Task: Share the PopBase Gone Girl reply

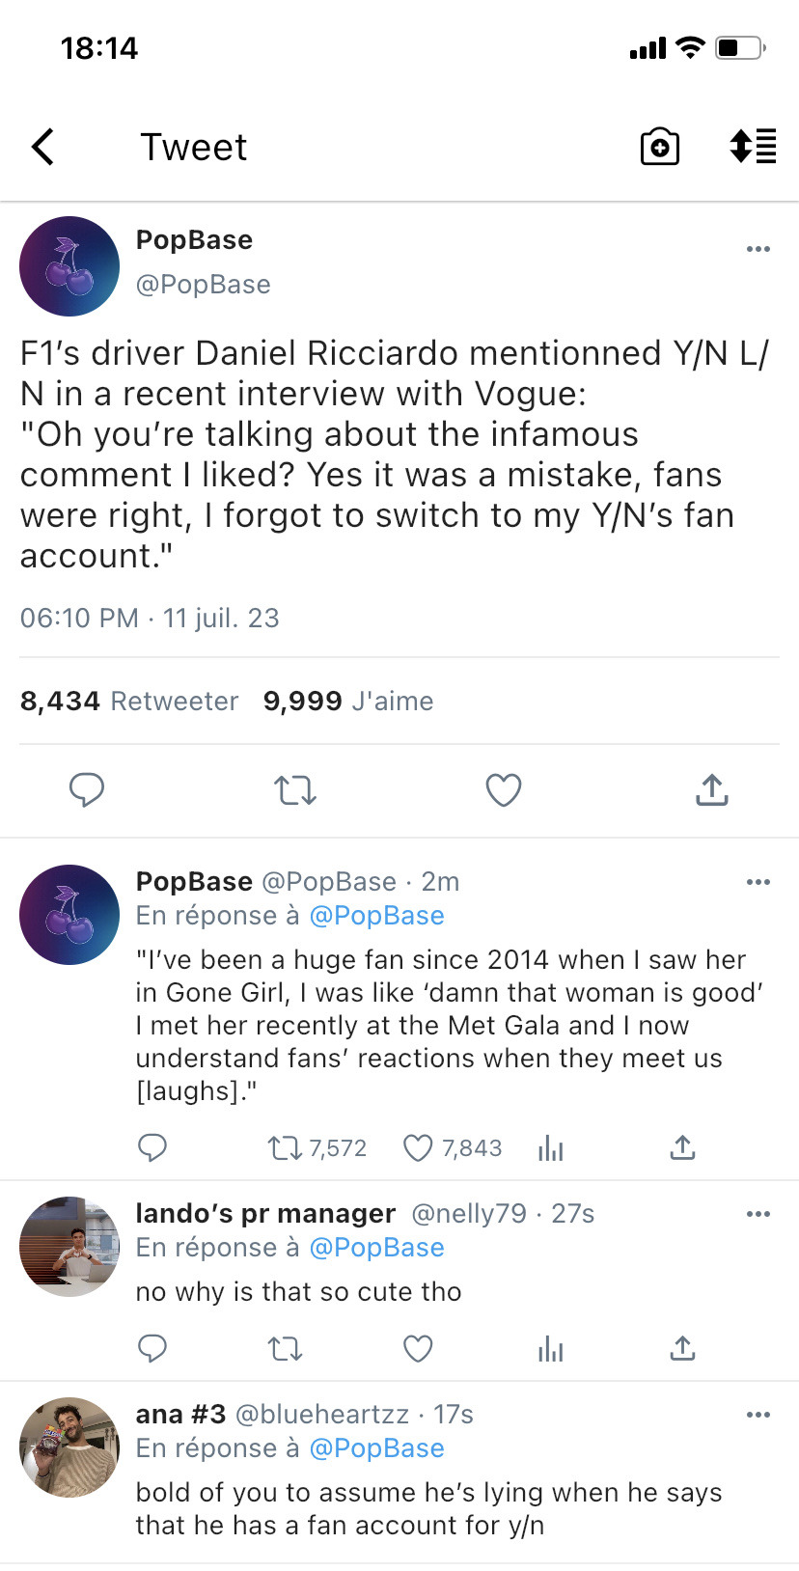Action: (682, 1147)
